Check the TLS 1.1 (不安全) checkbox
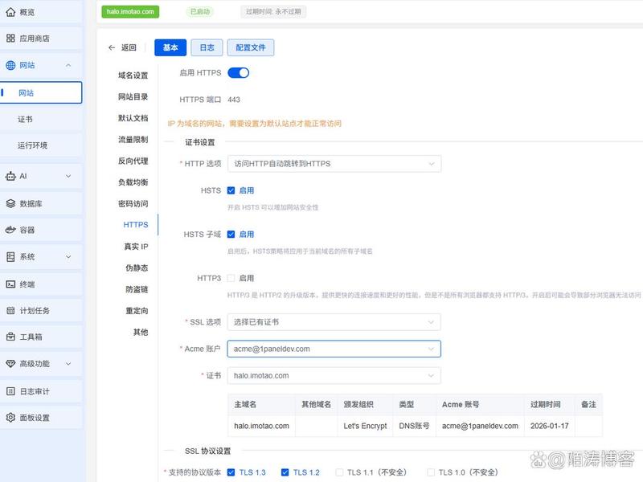Image resolution: width=643 pixels, height=482 pixels. pyautogui.click(x=339, y=472)
